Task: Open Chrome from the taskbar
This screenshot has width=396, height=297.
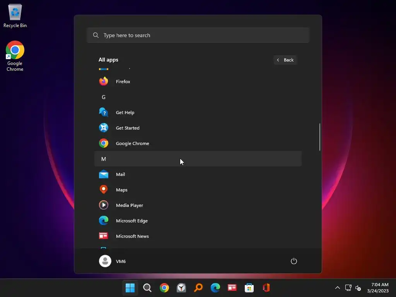Action: pos(164,288)
